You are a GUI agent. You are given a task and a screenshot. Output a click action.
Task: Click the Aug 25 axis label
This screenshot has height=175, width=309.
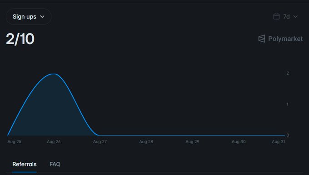15,142
